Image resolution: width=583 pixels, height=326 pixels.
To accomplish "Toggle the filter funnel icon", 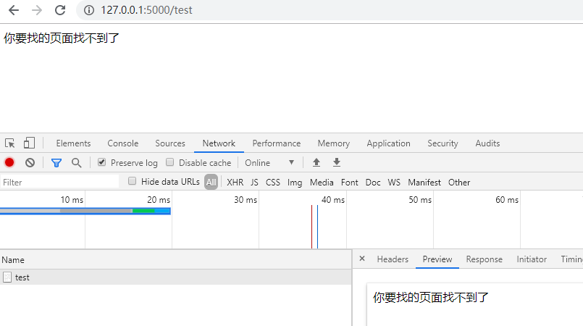I will click(56, 163).
